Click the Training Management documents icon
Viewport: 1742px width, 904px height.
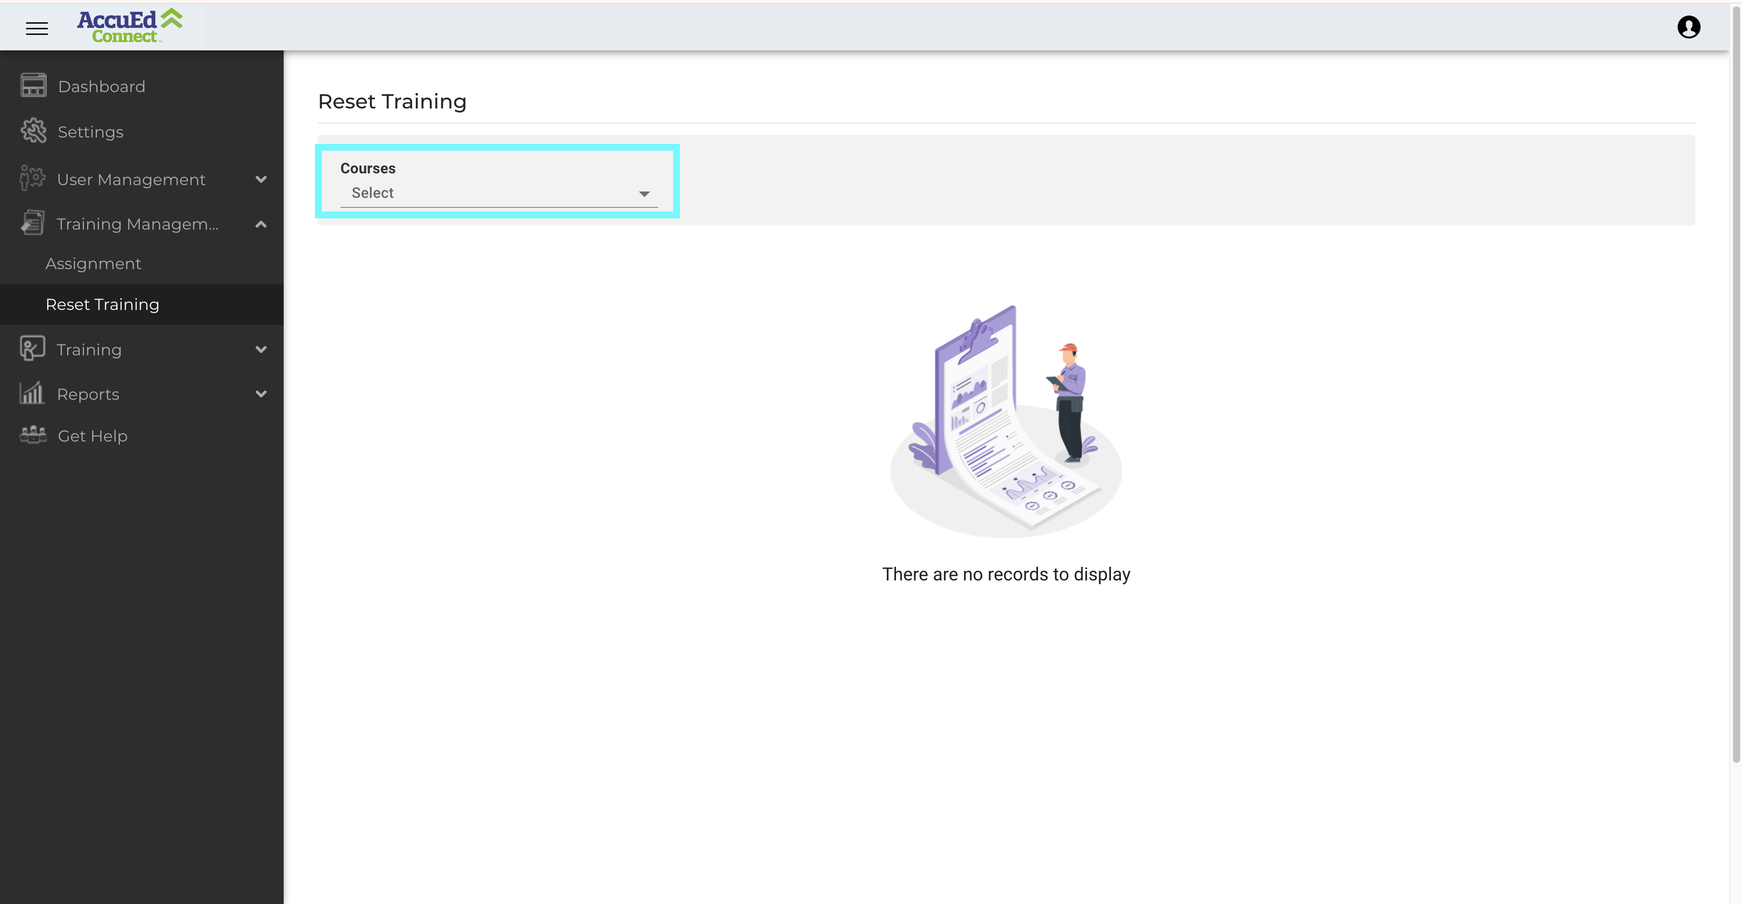point(32,223)
